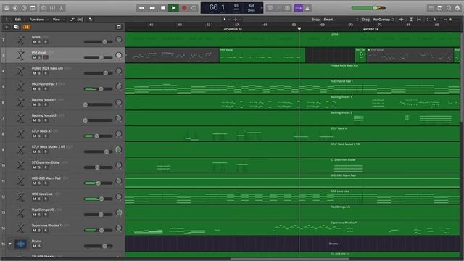464x261 pixels.
Task: Open the List Editors panel
Action: coord(431,8)
